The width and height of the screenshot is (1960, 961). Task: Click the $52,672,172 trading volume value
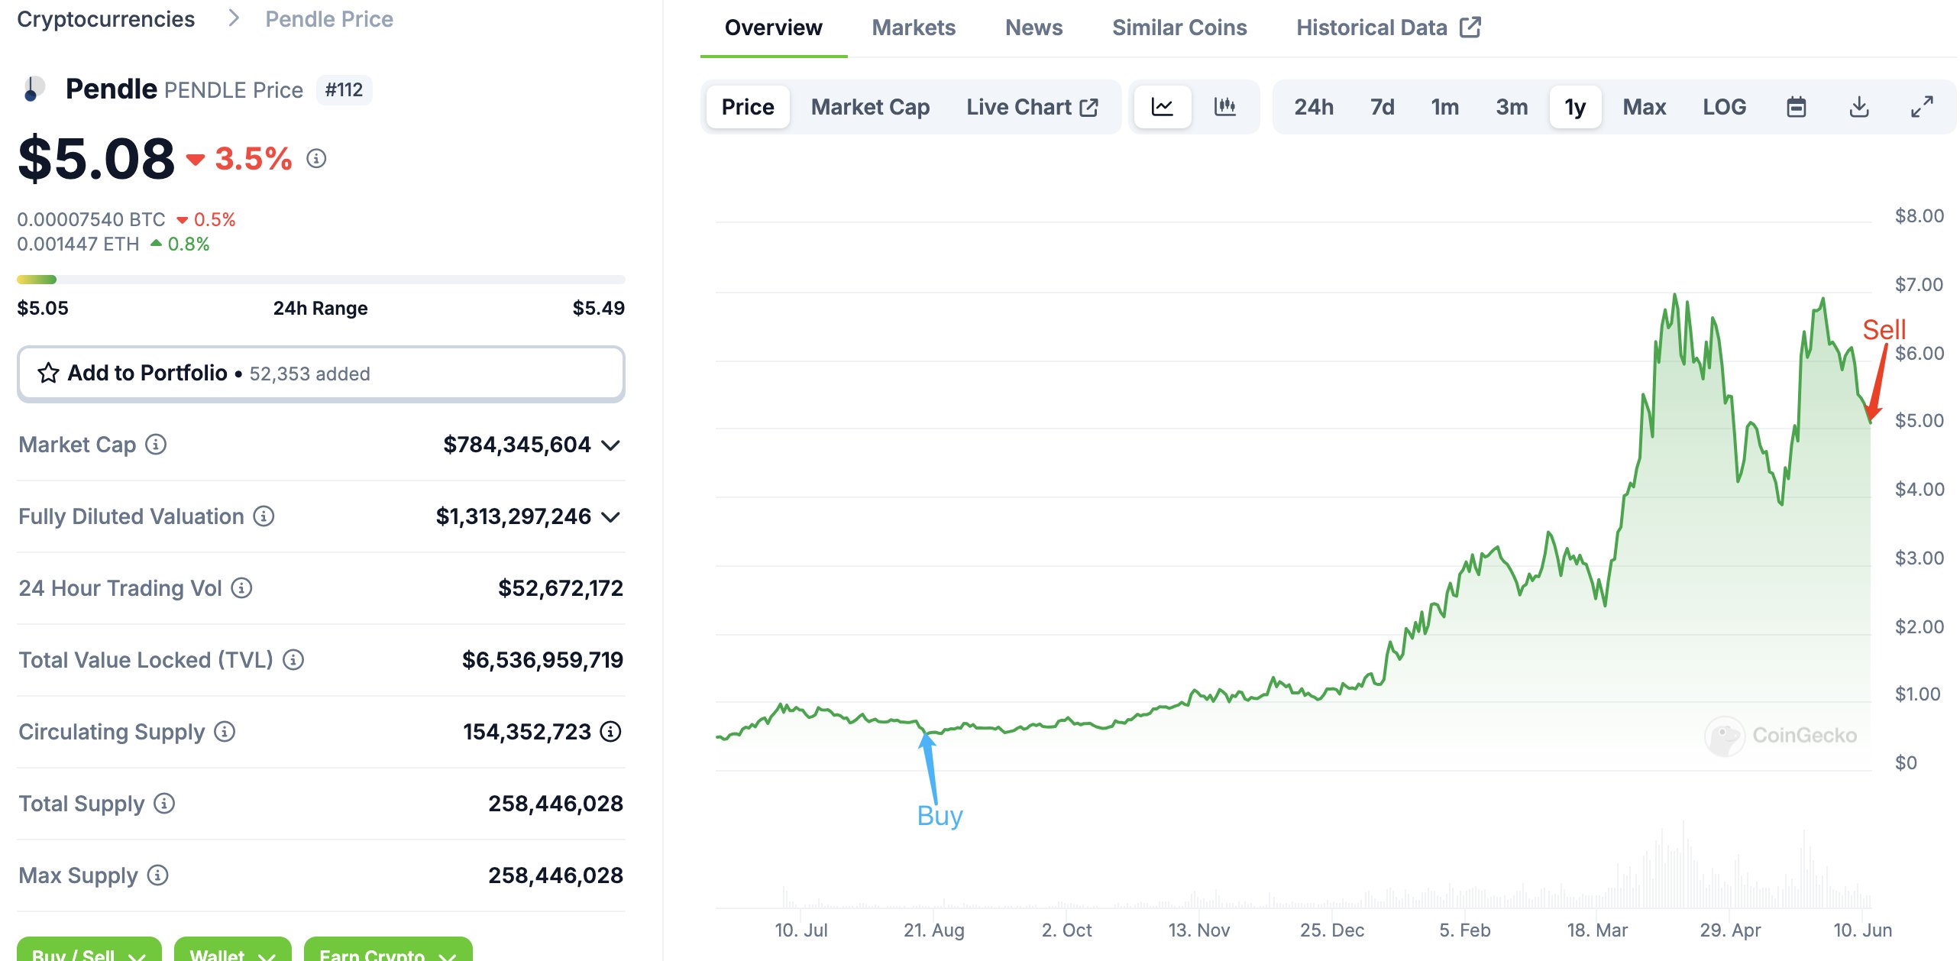coord(561,587)
